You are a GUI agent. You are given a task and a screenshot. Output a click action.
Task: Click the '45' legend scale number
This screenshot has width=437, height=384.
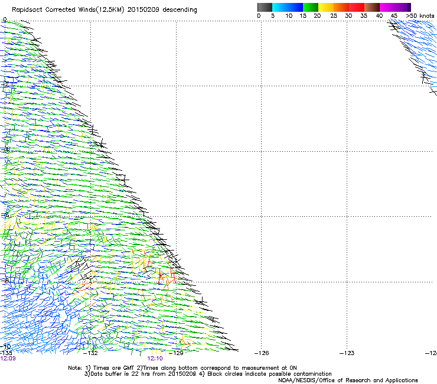tap(394, 16)
